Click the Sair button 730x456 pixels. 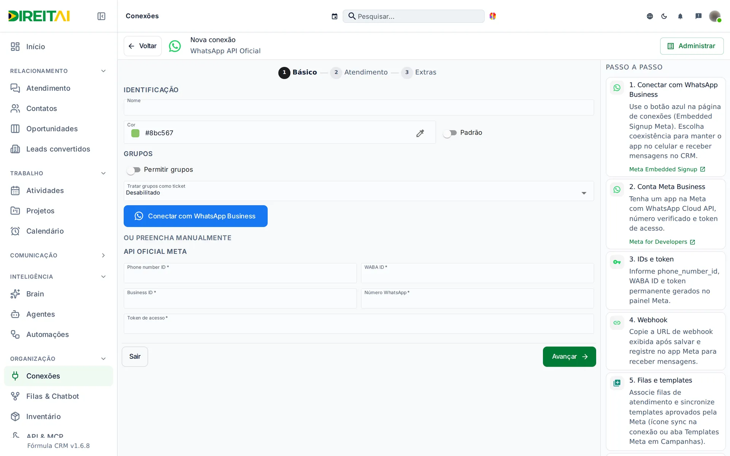(135, 356)
